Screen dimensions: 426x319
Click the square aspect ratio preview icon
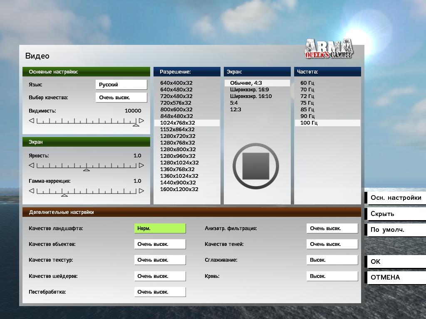[255, 166]
